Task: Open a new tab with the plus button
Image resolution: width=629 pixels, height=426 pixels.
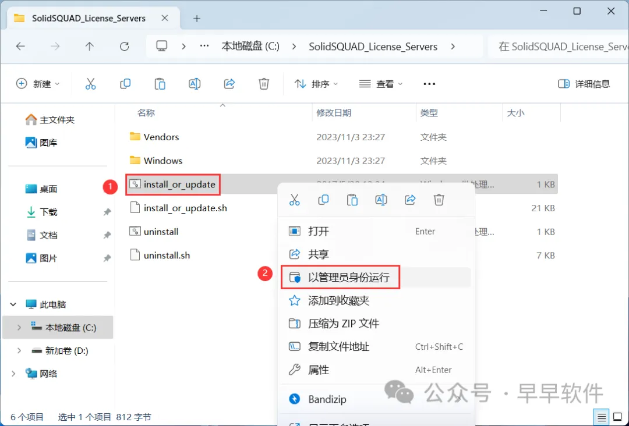Action: pos(197,19)
